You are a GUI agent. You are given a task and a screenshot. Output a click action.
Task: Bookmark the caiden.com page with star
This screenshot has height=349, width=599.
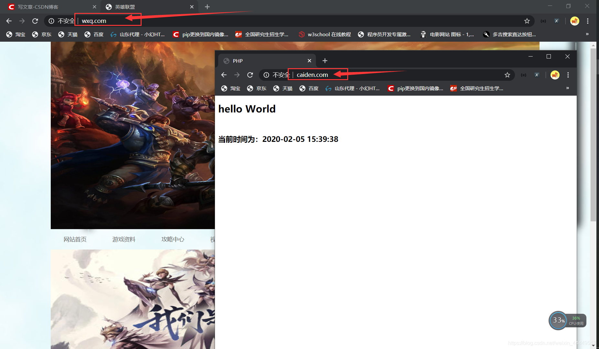pos(507,75)
